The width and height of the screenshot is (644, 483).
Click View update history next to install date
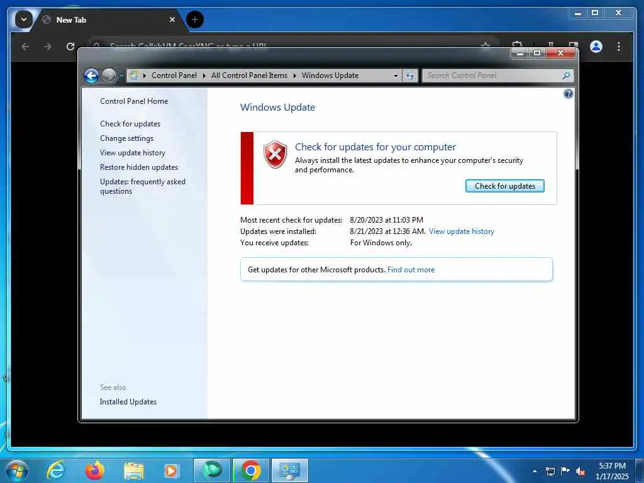pyautogui.click(x=461, y=231)
